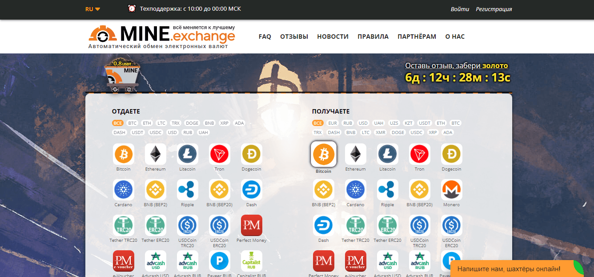Go to the ПАРТНЁРАМ section
Image resolution: width=594 pixels, height=277 pixels.
417,37
